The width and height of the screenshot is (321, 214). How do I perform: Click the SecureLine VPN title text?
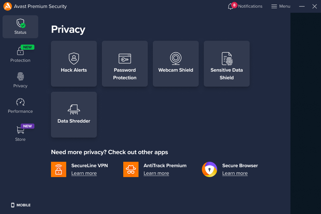point(90,166)
